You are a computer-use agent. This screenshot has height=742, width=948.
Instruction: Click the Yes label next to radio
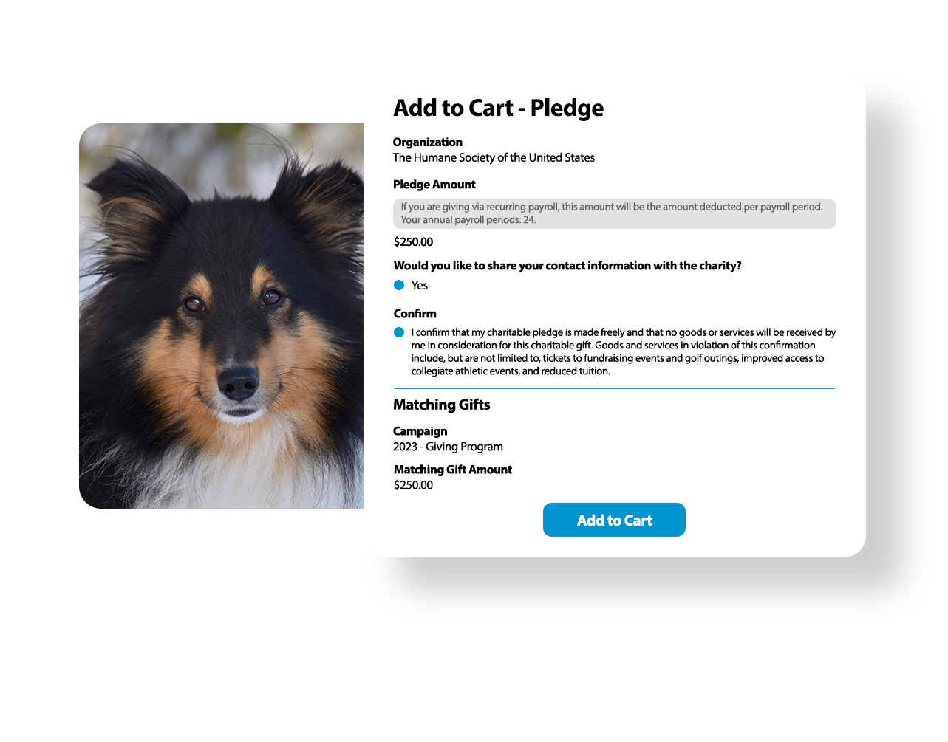[420, 286]
